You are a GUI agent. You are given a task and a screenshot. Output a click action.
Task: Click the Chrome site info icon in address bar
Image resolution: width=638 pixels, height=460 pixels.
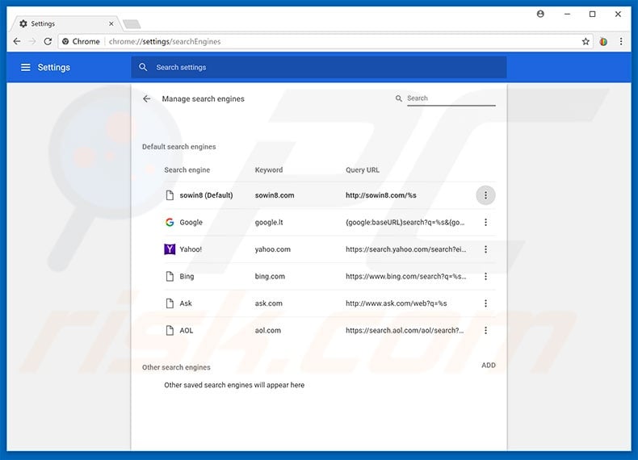pyautogui.click(x=65, y=41)
